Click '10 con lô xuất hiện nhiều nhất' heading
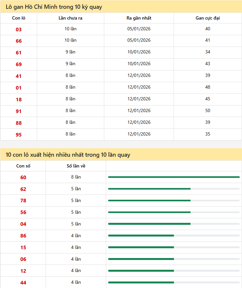Screen dimensions: 242x288 [x=68, y=154]
